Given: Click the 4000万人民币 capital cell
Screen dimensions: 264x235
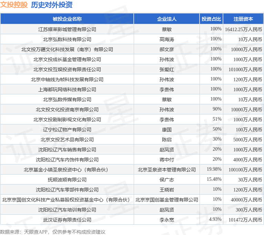Looking at the screenshot, I should (243, 160).
